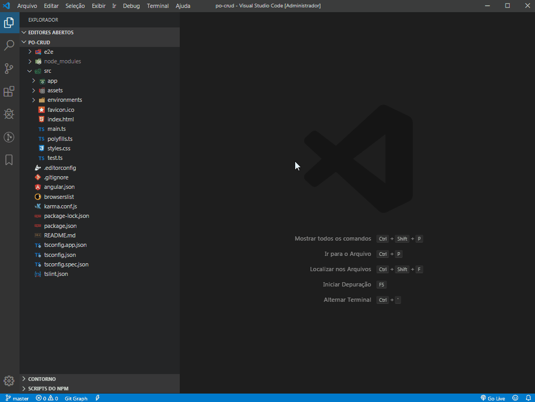The width and height of the screenshot is (535, 402).
Task: Click the errors and warnings status indicator
Action: [47, 398]
